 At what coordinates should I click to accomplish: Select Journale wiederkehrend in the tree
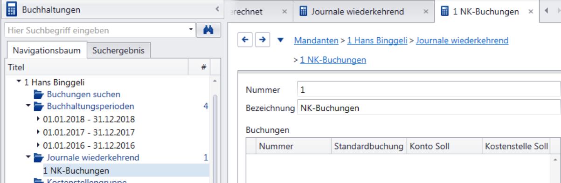(x=93, y=157)
